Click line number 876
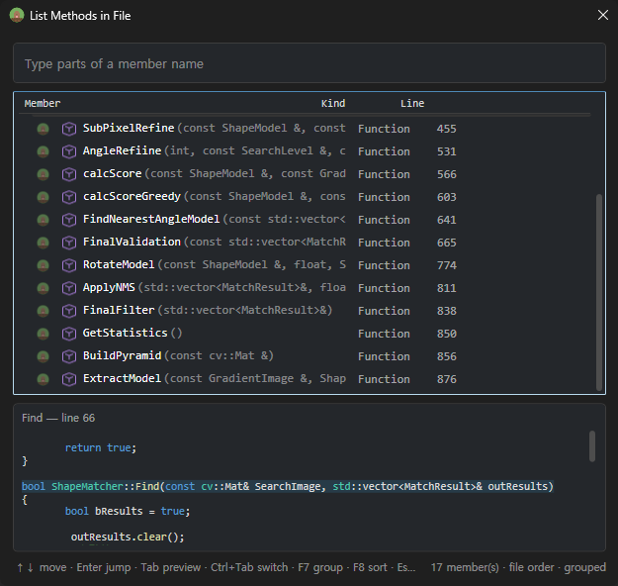 click(x=446, y=379)
